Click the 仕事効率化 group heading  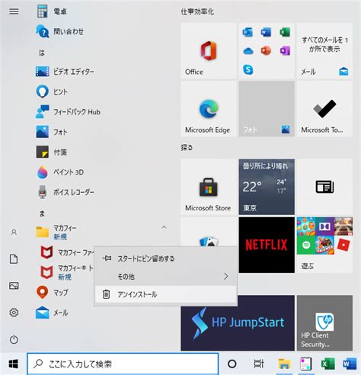[197, 11]
